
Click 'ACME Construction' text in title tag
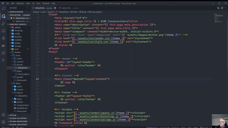coord(113,21)
